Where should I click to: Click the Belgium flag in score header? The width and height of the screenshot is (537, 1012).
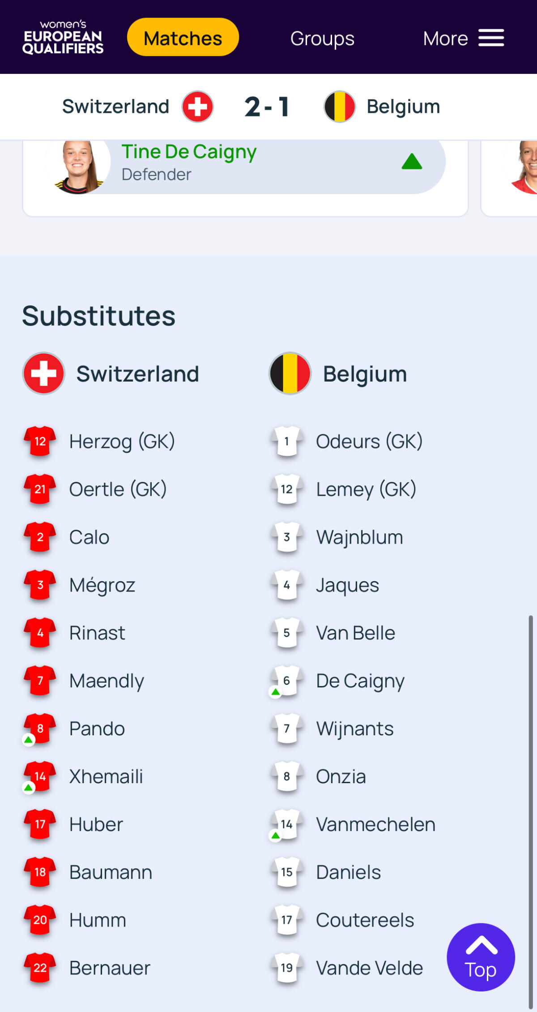(x=339, y=107)
